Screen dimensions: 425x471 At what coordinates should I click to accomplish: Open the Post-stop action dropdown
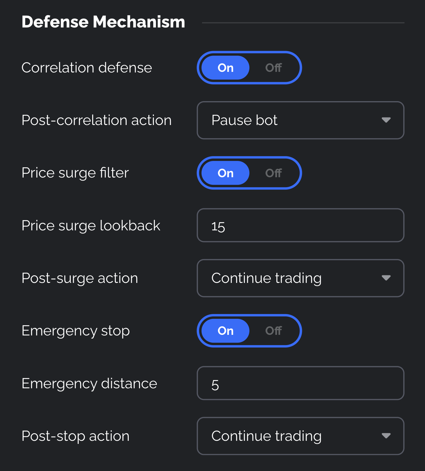click(x=300, y=436)
